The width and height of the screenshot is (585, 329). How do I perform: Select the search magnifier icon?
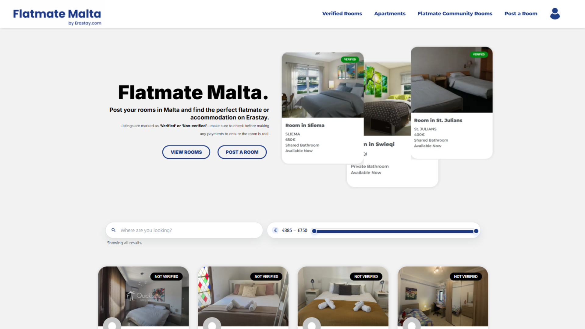(x=113, y=230)
